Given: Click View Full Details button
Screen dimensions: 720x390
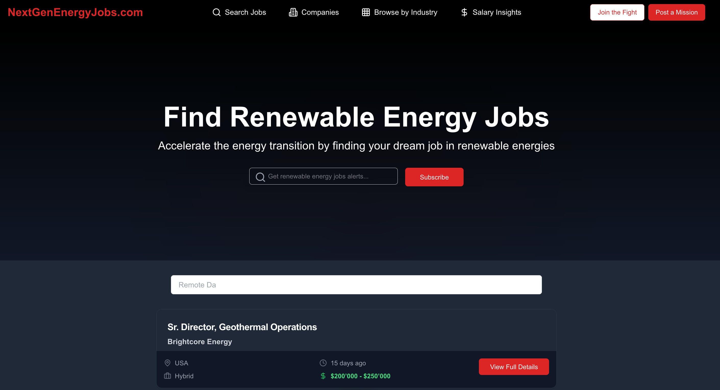Looking at the screenshot, I should point(514,367).
